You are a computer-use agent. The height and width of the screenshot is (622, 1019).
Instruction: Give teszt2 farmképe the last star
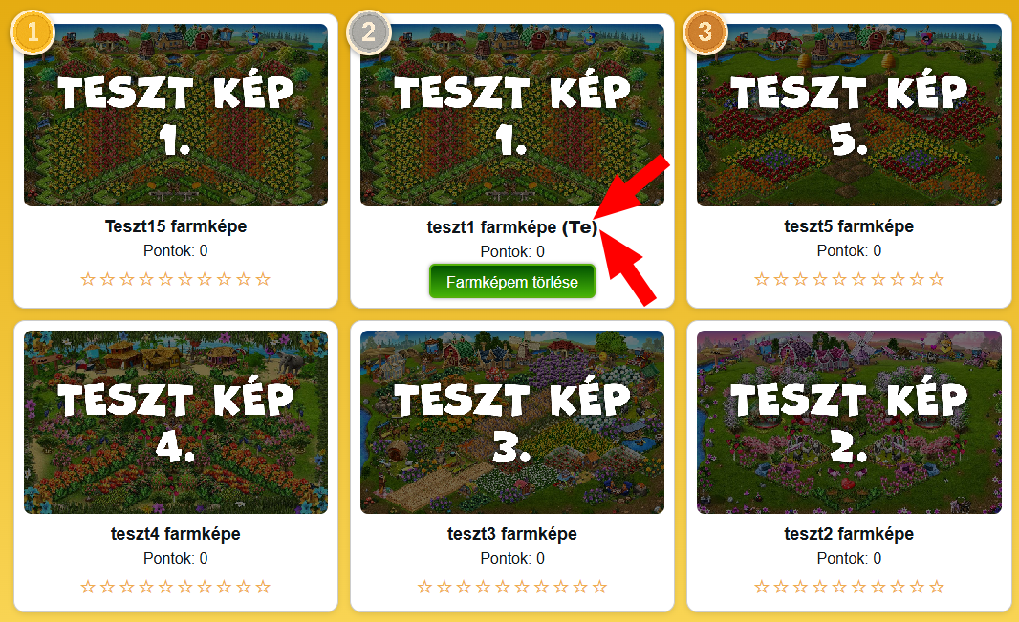coord(937,587)
